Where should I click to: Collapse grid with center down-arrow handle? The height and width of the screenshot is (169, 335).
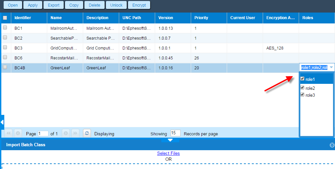point(170,140)
